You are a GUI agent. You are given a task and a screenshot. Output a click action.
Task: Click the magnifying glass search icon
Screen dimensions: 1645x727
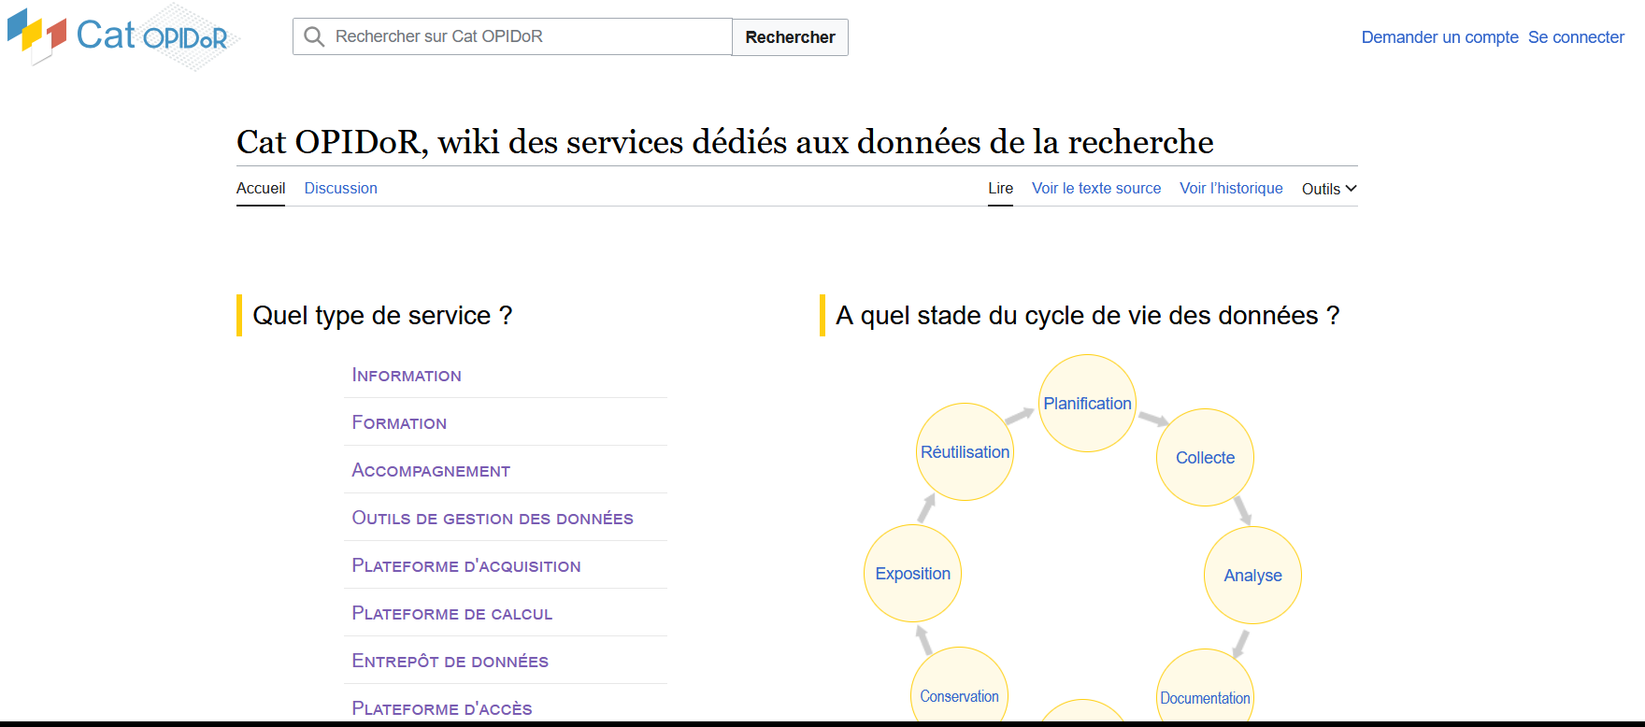coord(314,36)
